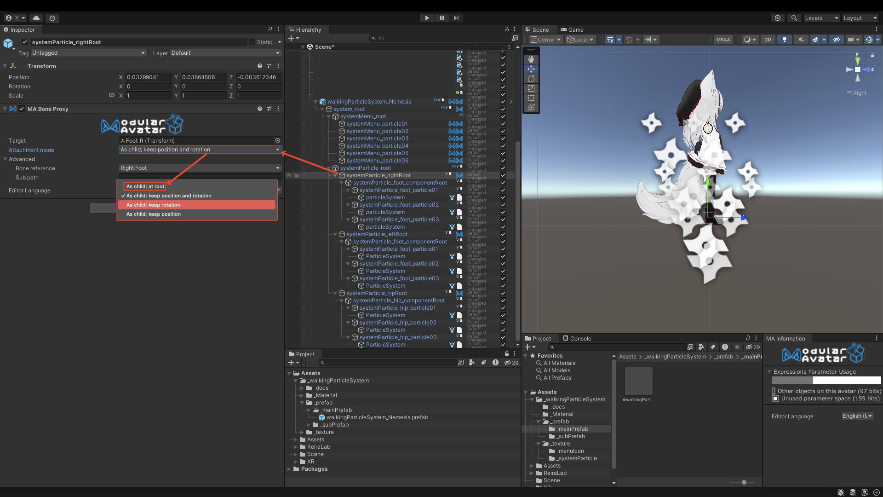Viewport: 883px width, 497px height.
Task: Switch to the Game tab
Action: click(x=572, y=29)
